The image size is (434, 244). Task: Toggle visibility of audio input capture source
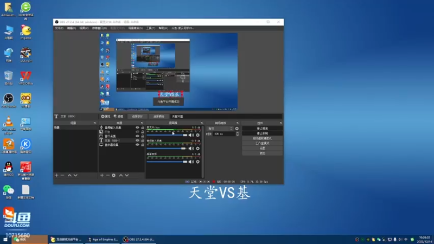point(137,127)
